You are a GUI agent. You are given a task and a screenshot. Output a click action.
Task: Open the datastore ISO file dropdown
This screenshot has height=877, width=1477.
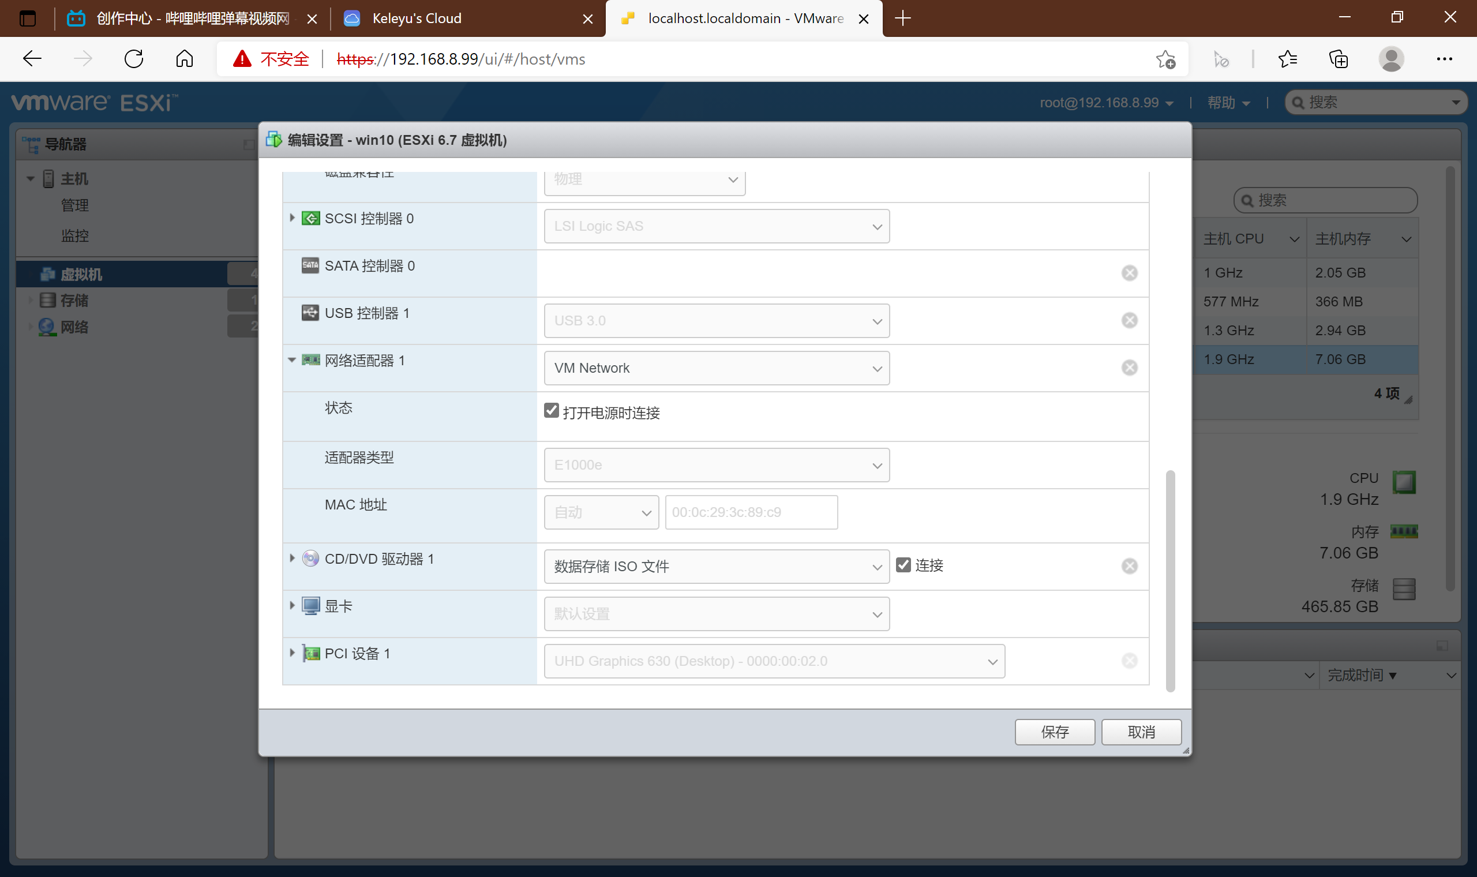(x=717, y=567)
